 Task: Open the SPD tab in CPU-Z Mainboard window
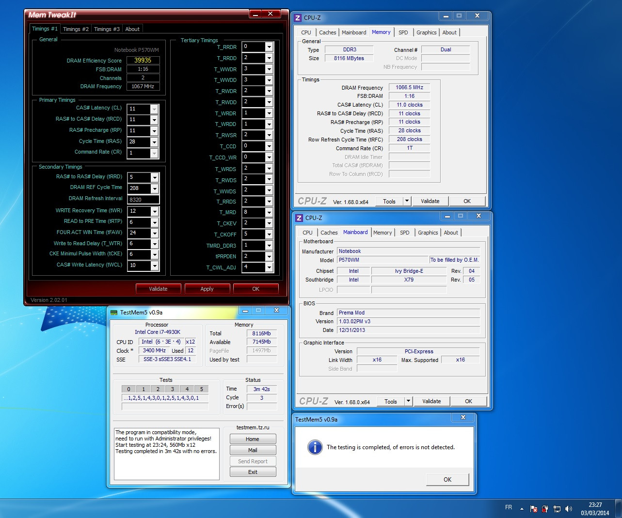(405, 233)
